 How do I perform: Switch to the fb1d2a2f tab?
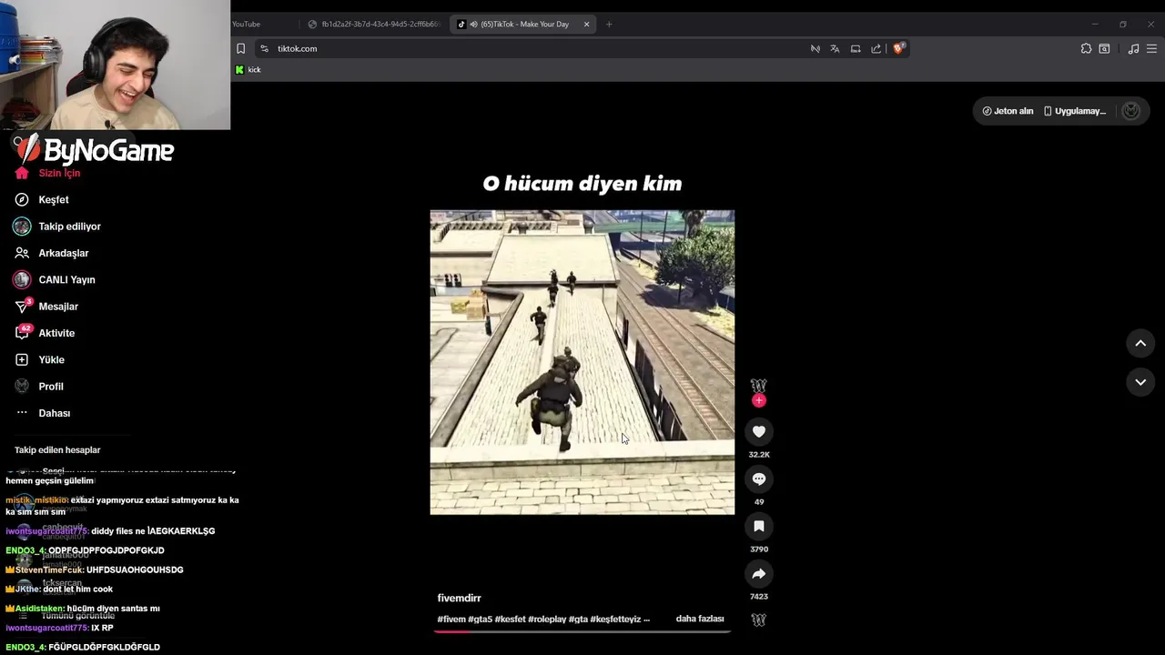(x=375, y=24)
